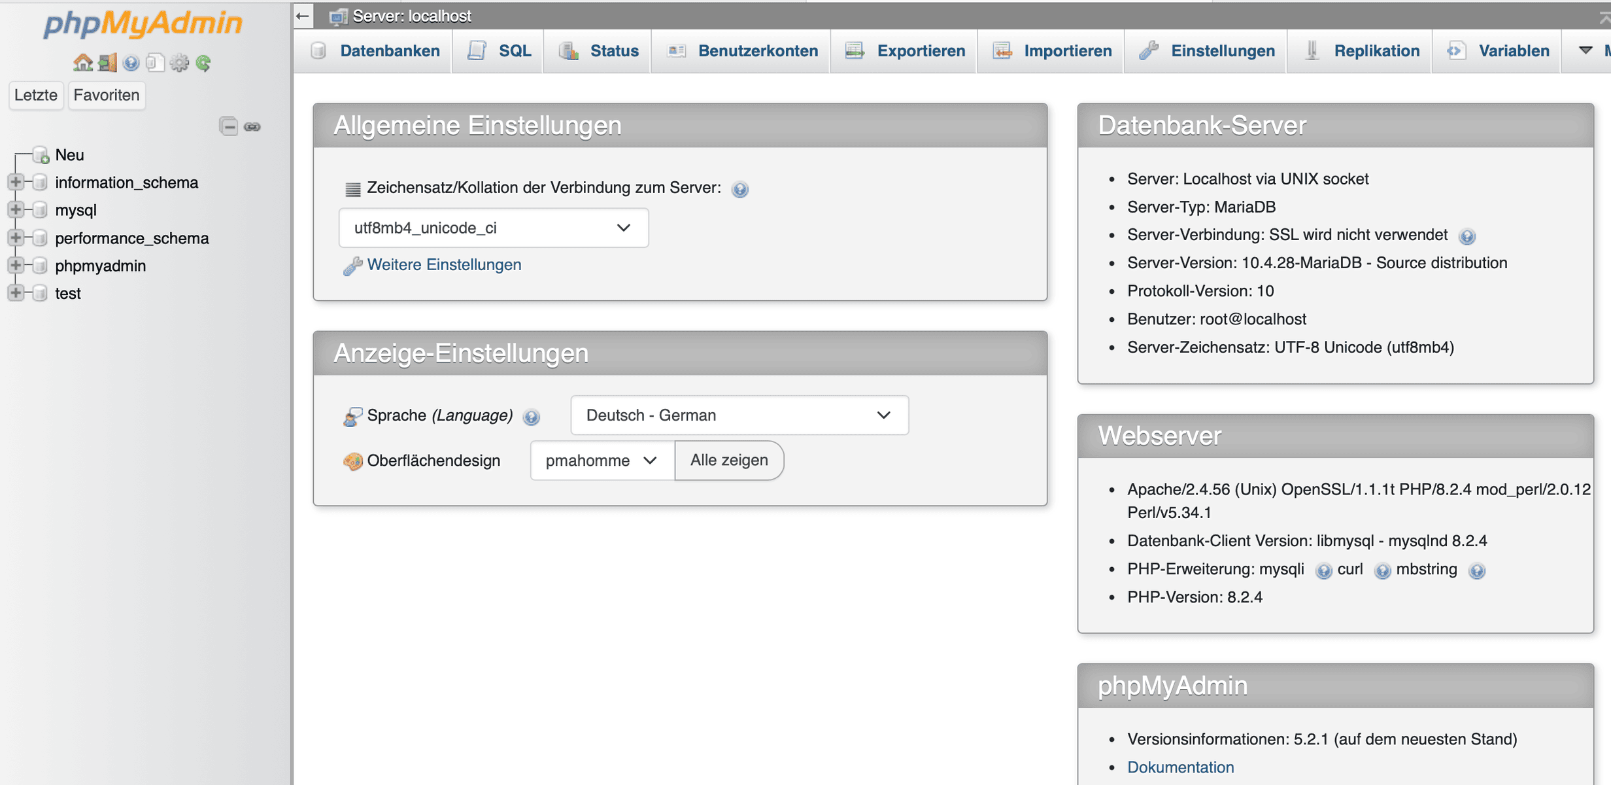This screenshot has height=785, width=1611.
Task: Click help icon beside SSL wird nicht verwendet
Action: (x=1467, y=236)
